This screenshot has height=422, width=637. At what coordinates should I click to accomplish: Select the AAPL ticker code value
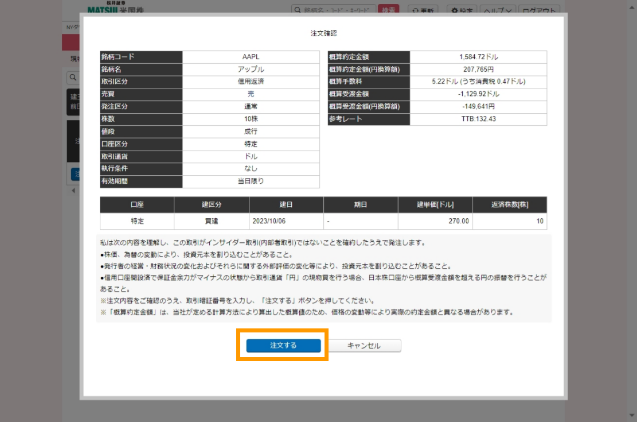coord(251,57)
